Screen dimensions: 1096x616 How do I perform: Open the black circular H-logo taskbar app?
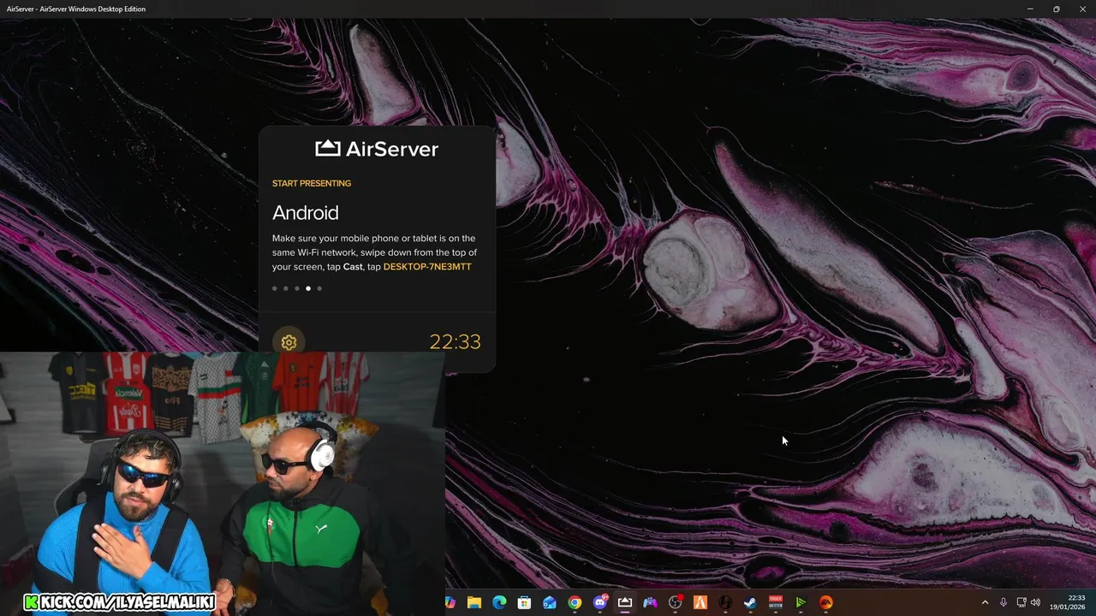[x=725, y=603]
